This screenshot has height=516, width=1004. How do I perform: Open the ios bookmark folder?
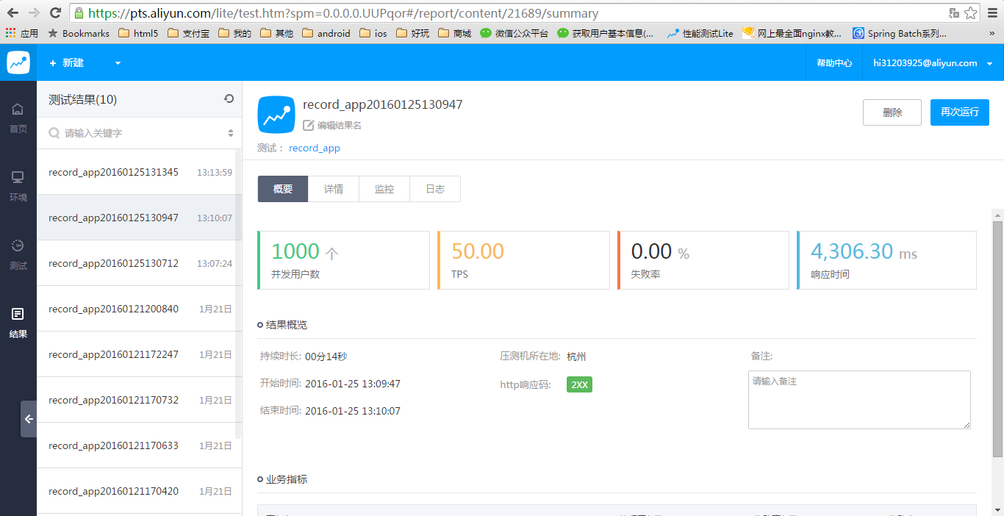(373, 33)
